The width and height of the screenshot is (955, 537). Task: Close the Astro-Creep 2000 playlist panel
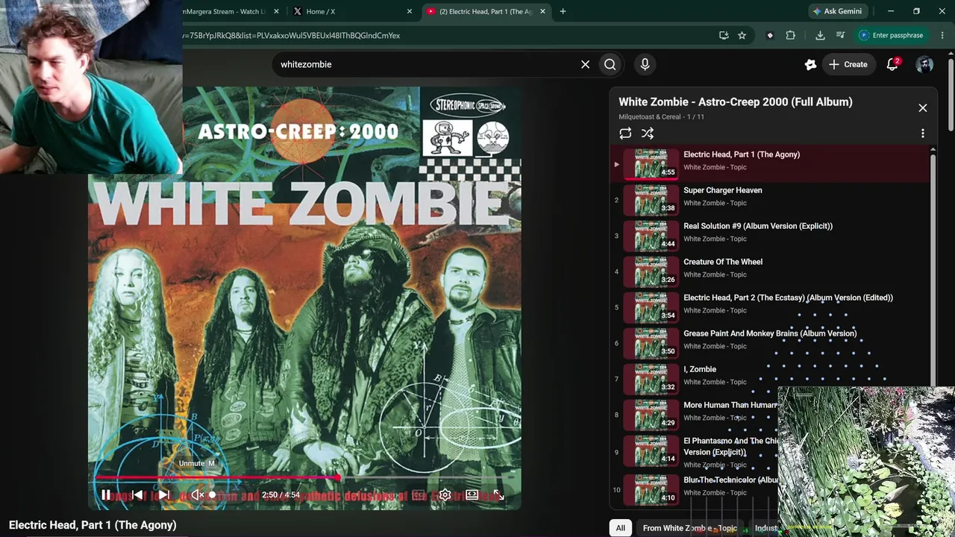[923, 108]
